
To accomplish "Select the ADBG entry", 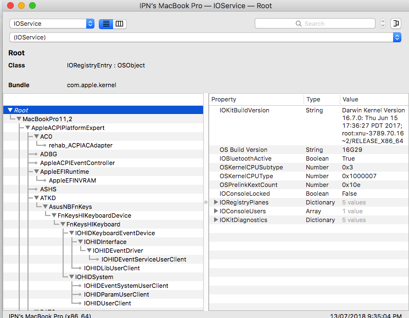I will 48,154.
